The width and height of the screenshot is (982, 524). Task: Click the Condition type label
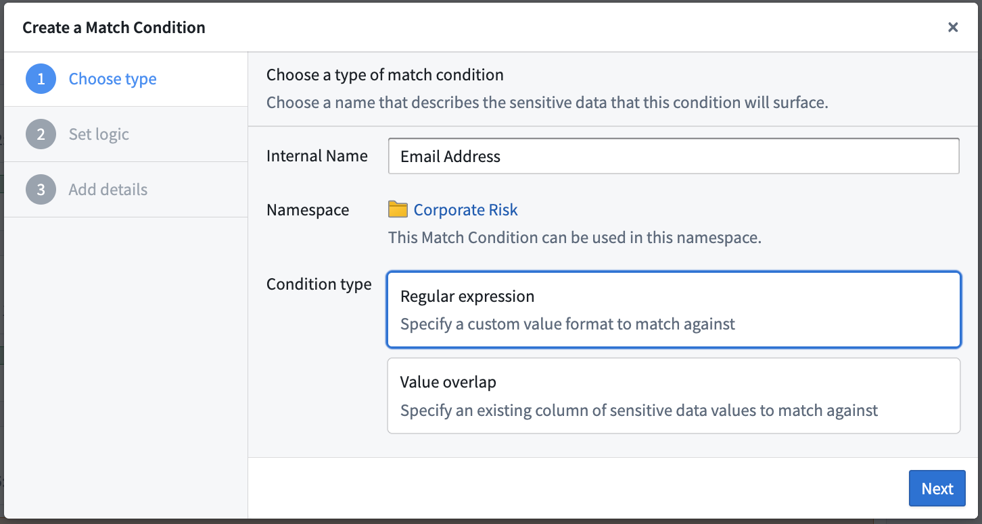[319, 284]
